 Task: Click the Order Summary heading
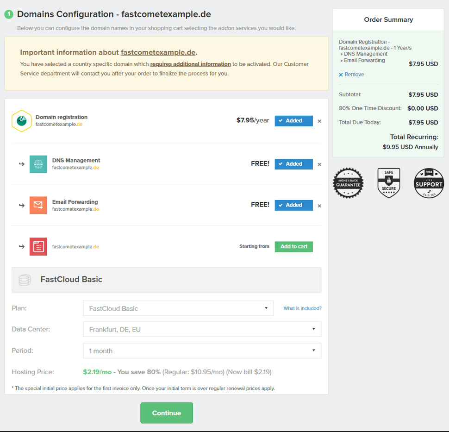388,19
